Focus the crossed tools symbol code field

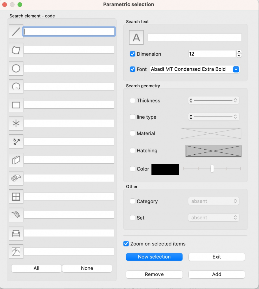(69, 142)
